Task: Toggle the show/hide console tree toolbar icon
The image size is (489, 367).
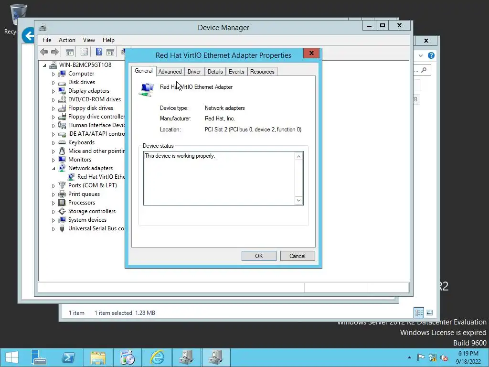Action: pyautogui.click(x=70, y=52)
